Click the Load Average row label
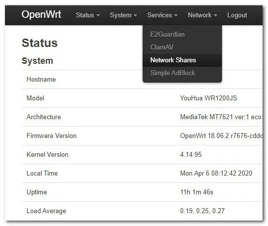 pos(47,211)
